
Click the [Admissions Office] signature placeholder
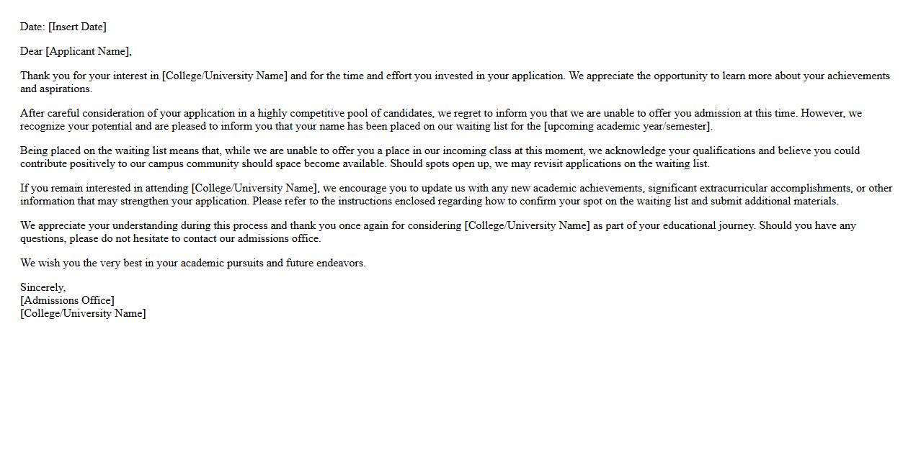(67, 301)
